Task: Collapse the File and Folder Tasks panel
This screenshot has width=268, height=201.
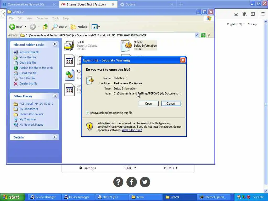Action: [55, 44]
